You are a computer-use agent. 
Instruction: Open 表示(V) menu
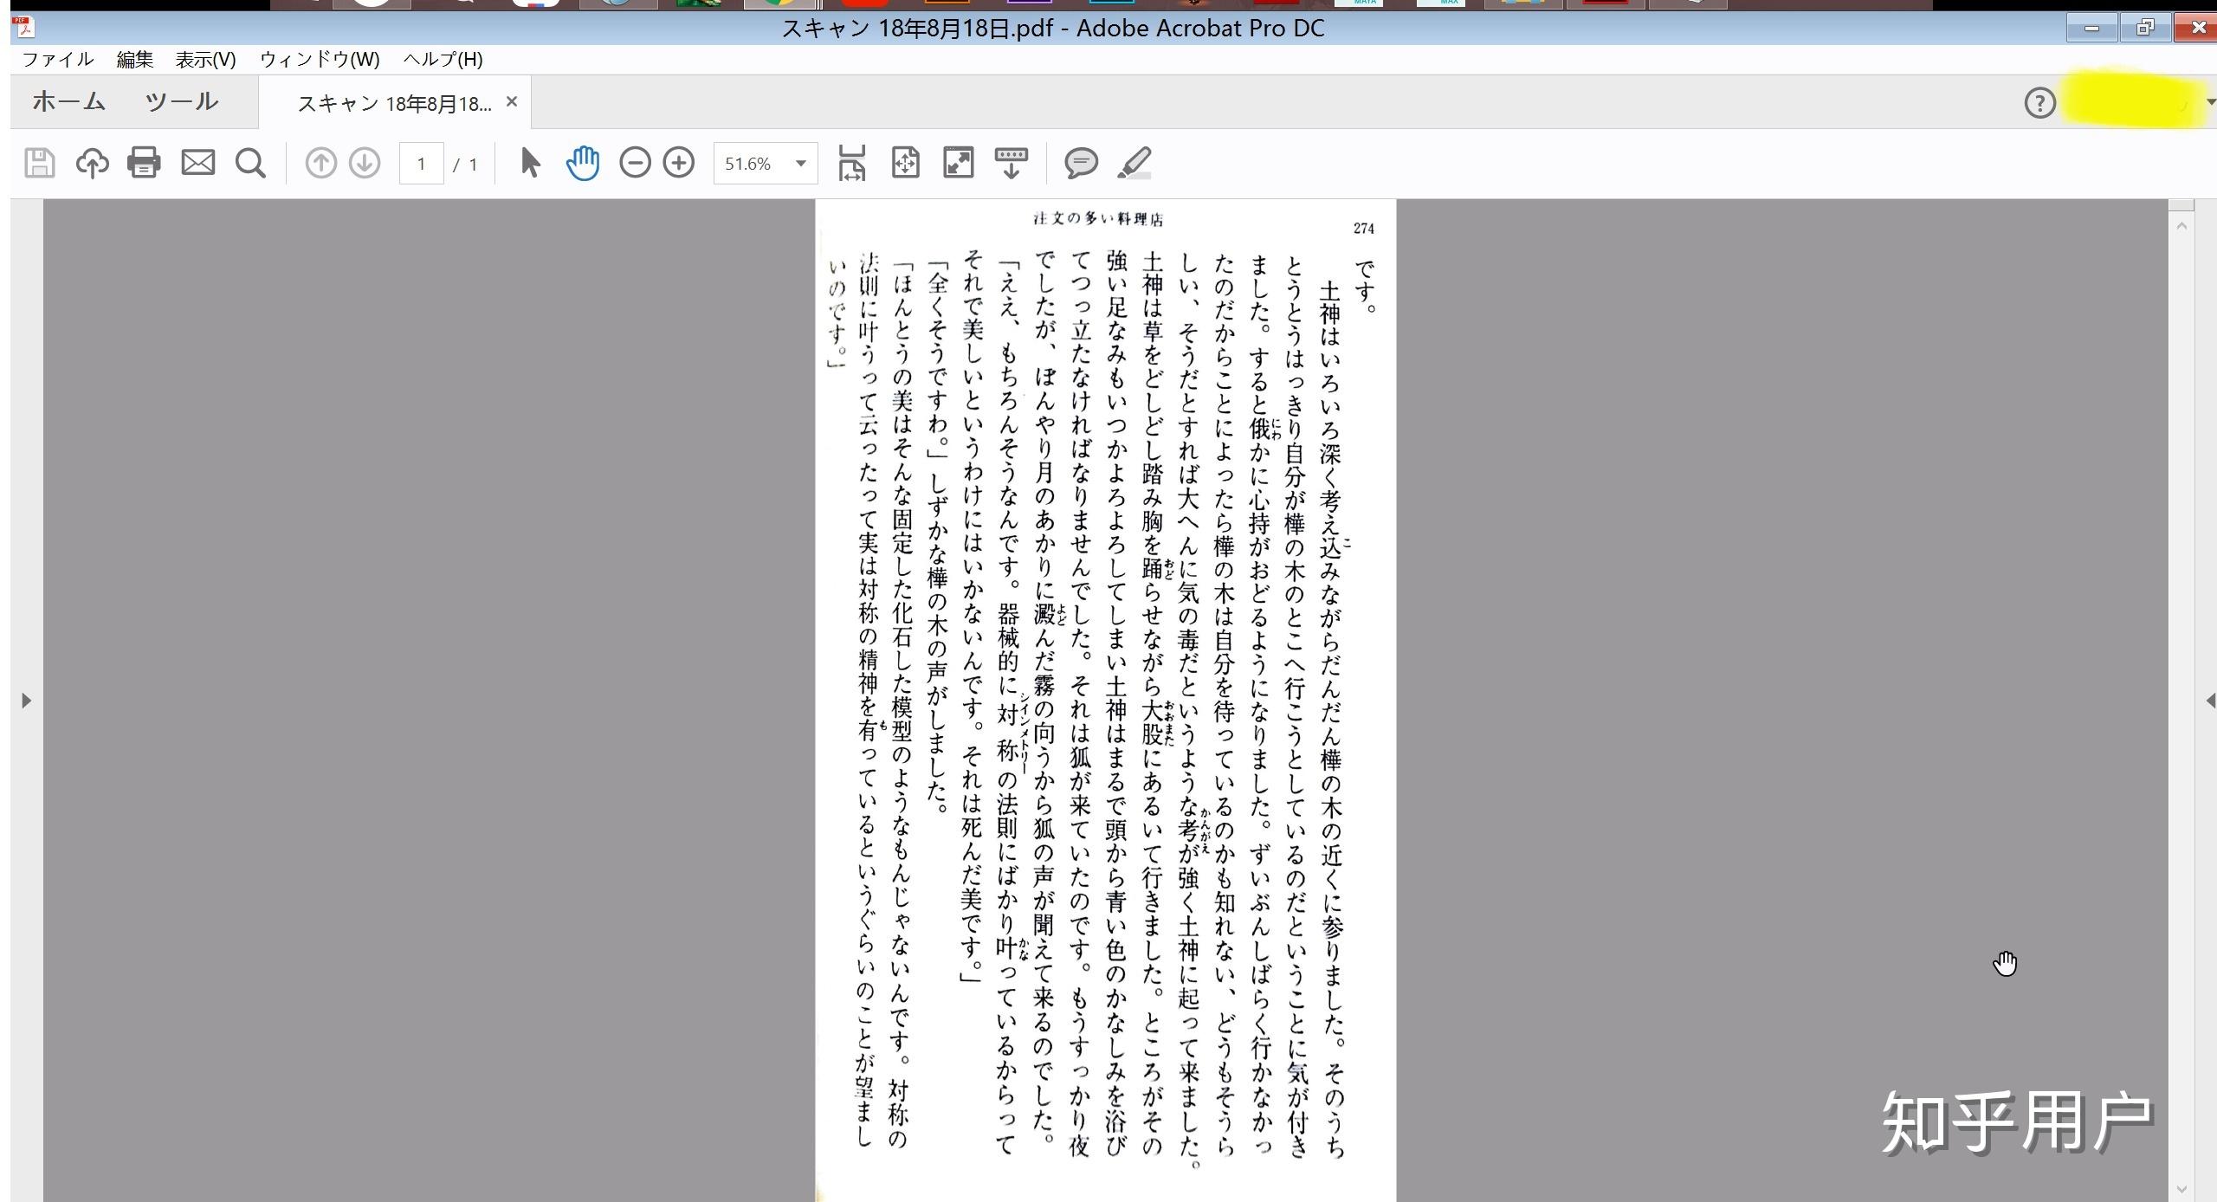click(205, 59)
